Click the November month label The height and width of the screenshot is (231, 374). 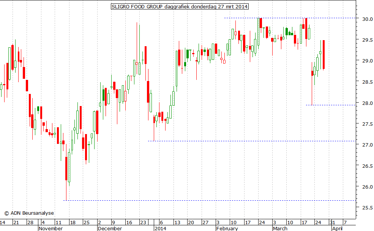[50, 228]
